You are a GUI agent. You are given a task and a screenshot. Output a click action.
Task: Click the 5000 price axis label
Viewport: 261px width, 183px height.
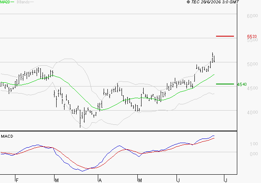[252, 64]
